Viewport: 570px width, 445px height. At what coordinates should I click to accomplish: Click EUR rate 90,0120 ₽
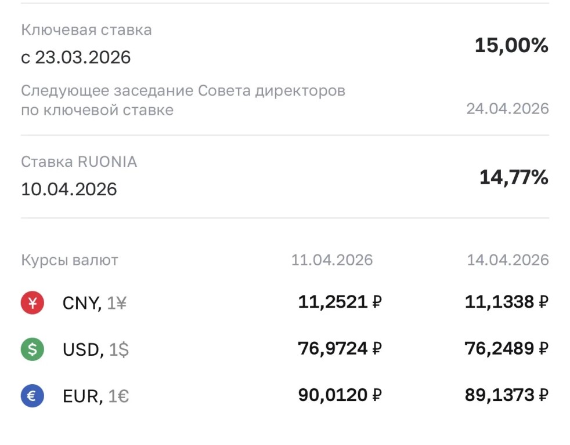tap(340, 395)
